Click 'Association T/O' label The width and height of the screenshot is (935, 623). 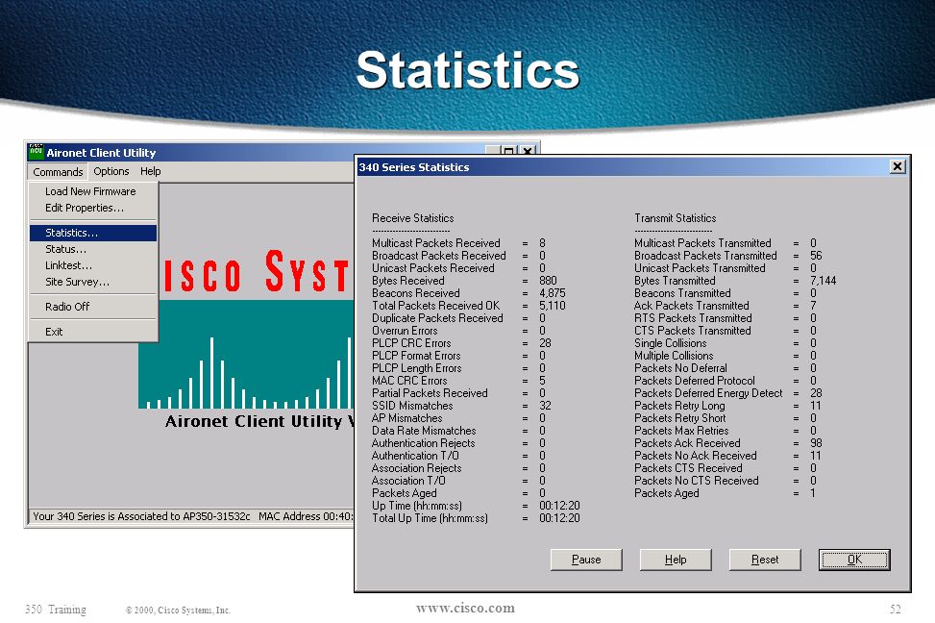point(408,481)
